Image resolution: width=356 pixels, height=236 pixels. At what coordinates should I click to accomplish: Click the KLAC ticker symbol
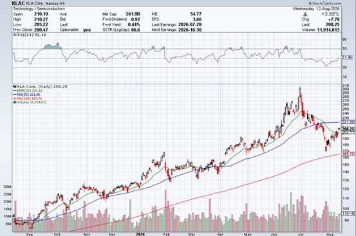18,3
